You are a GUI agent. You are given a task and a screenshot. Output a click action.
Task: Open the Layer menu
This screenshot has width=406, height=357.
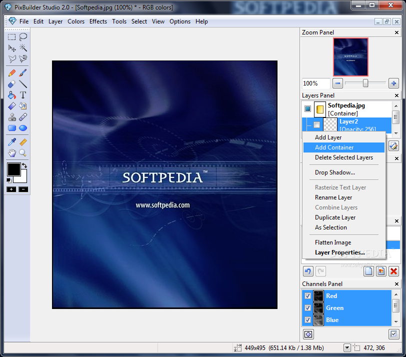(x=55, y=21)
